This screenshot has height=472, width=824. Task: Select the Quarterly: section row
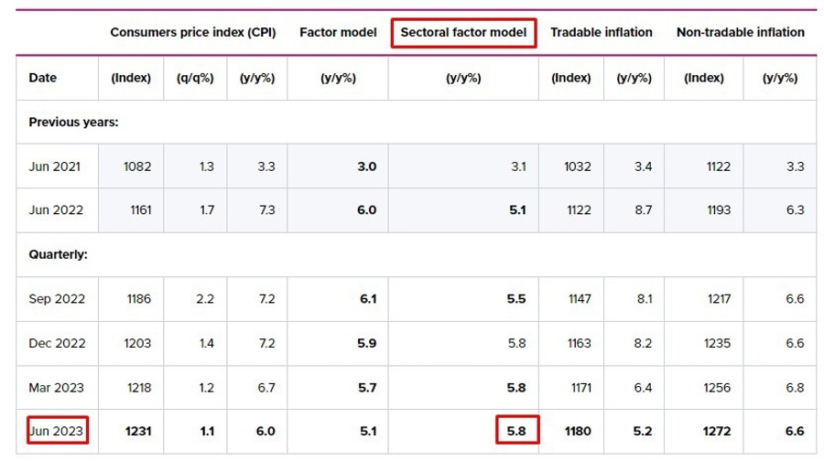coord(417,254)
